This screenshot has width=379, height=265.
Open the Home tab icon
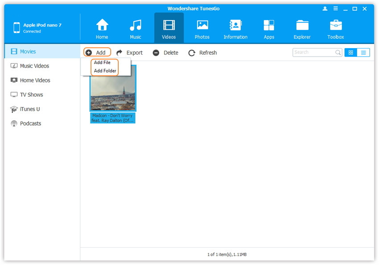102,29
